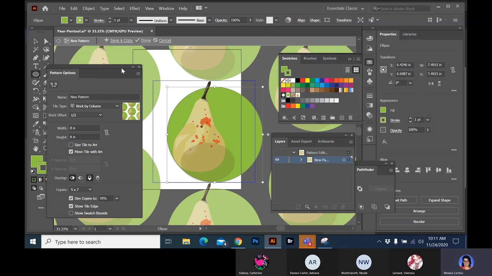Switch to the Brushes tab
492x276 pixels.
310,58
